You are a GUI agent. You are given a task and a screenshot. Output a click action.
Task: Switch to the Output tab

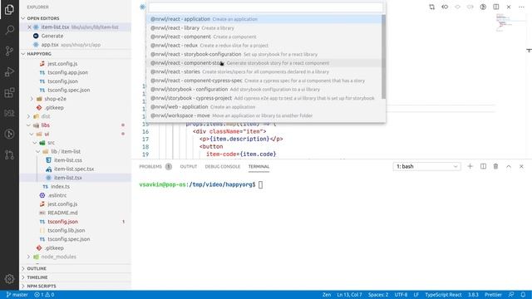(x=189, y=166)
